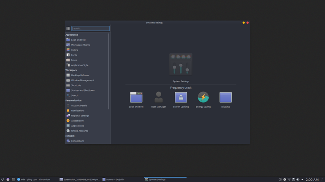Screen dimensions: 325x182
Task: Open Screen Locking settings icon
Action: coord(181,97)
